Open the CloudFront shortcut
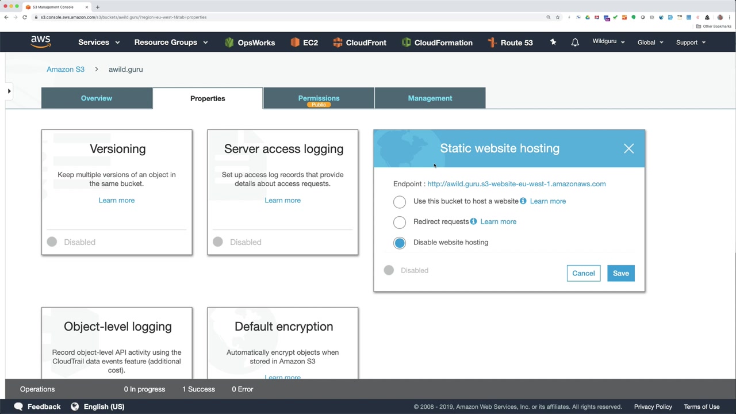The height and width of the screenshot is (414, 736). click(359, 43)
